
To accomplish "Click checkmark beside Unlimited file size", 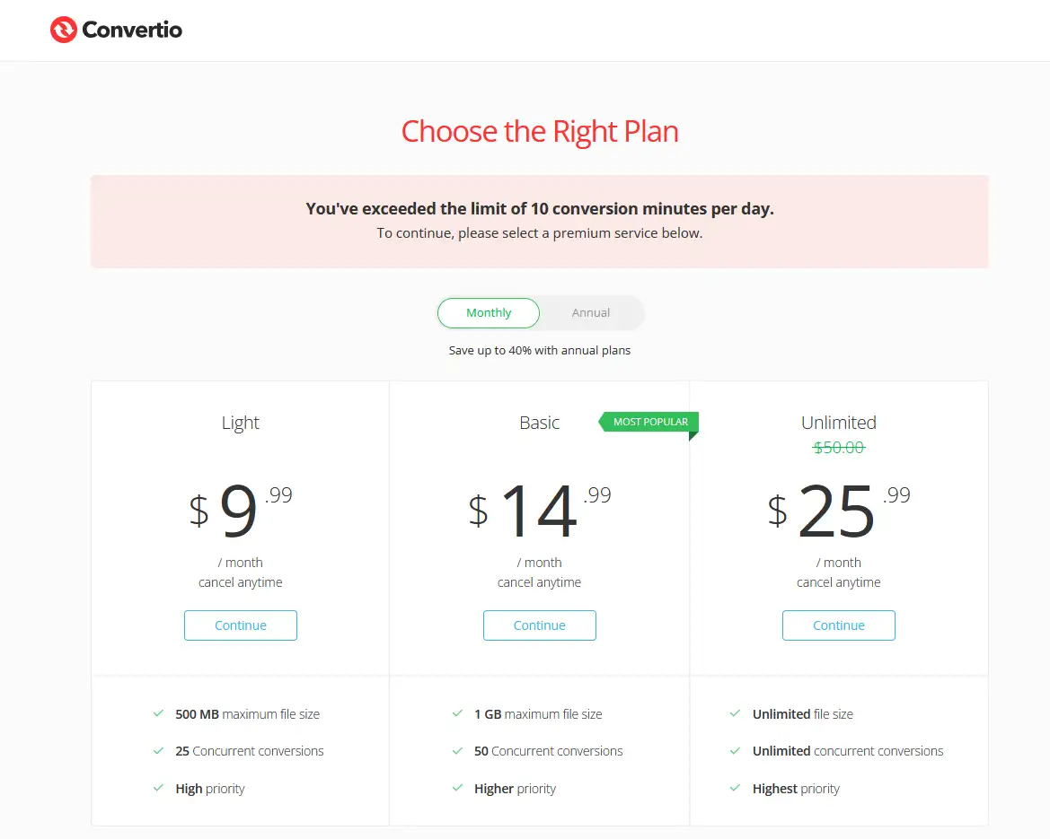I will pos(737,714).
